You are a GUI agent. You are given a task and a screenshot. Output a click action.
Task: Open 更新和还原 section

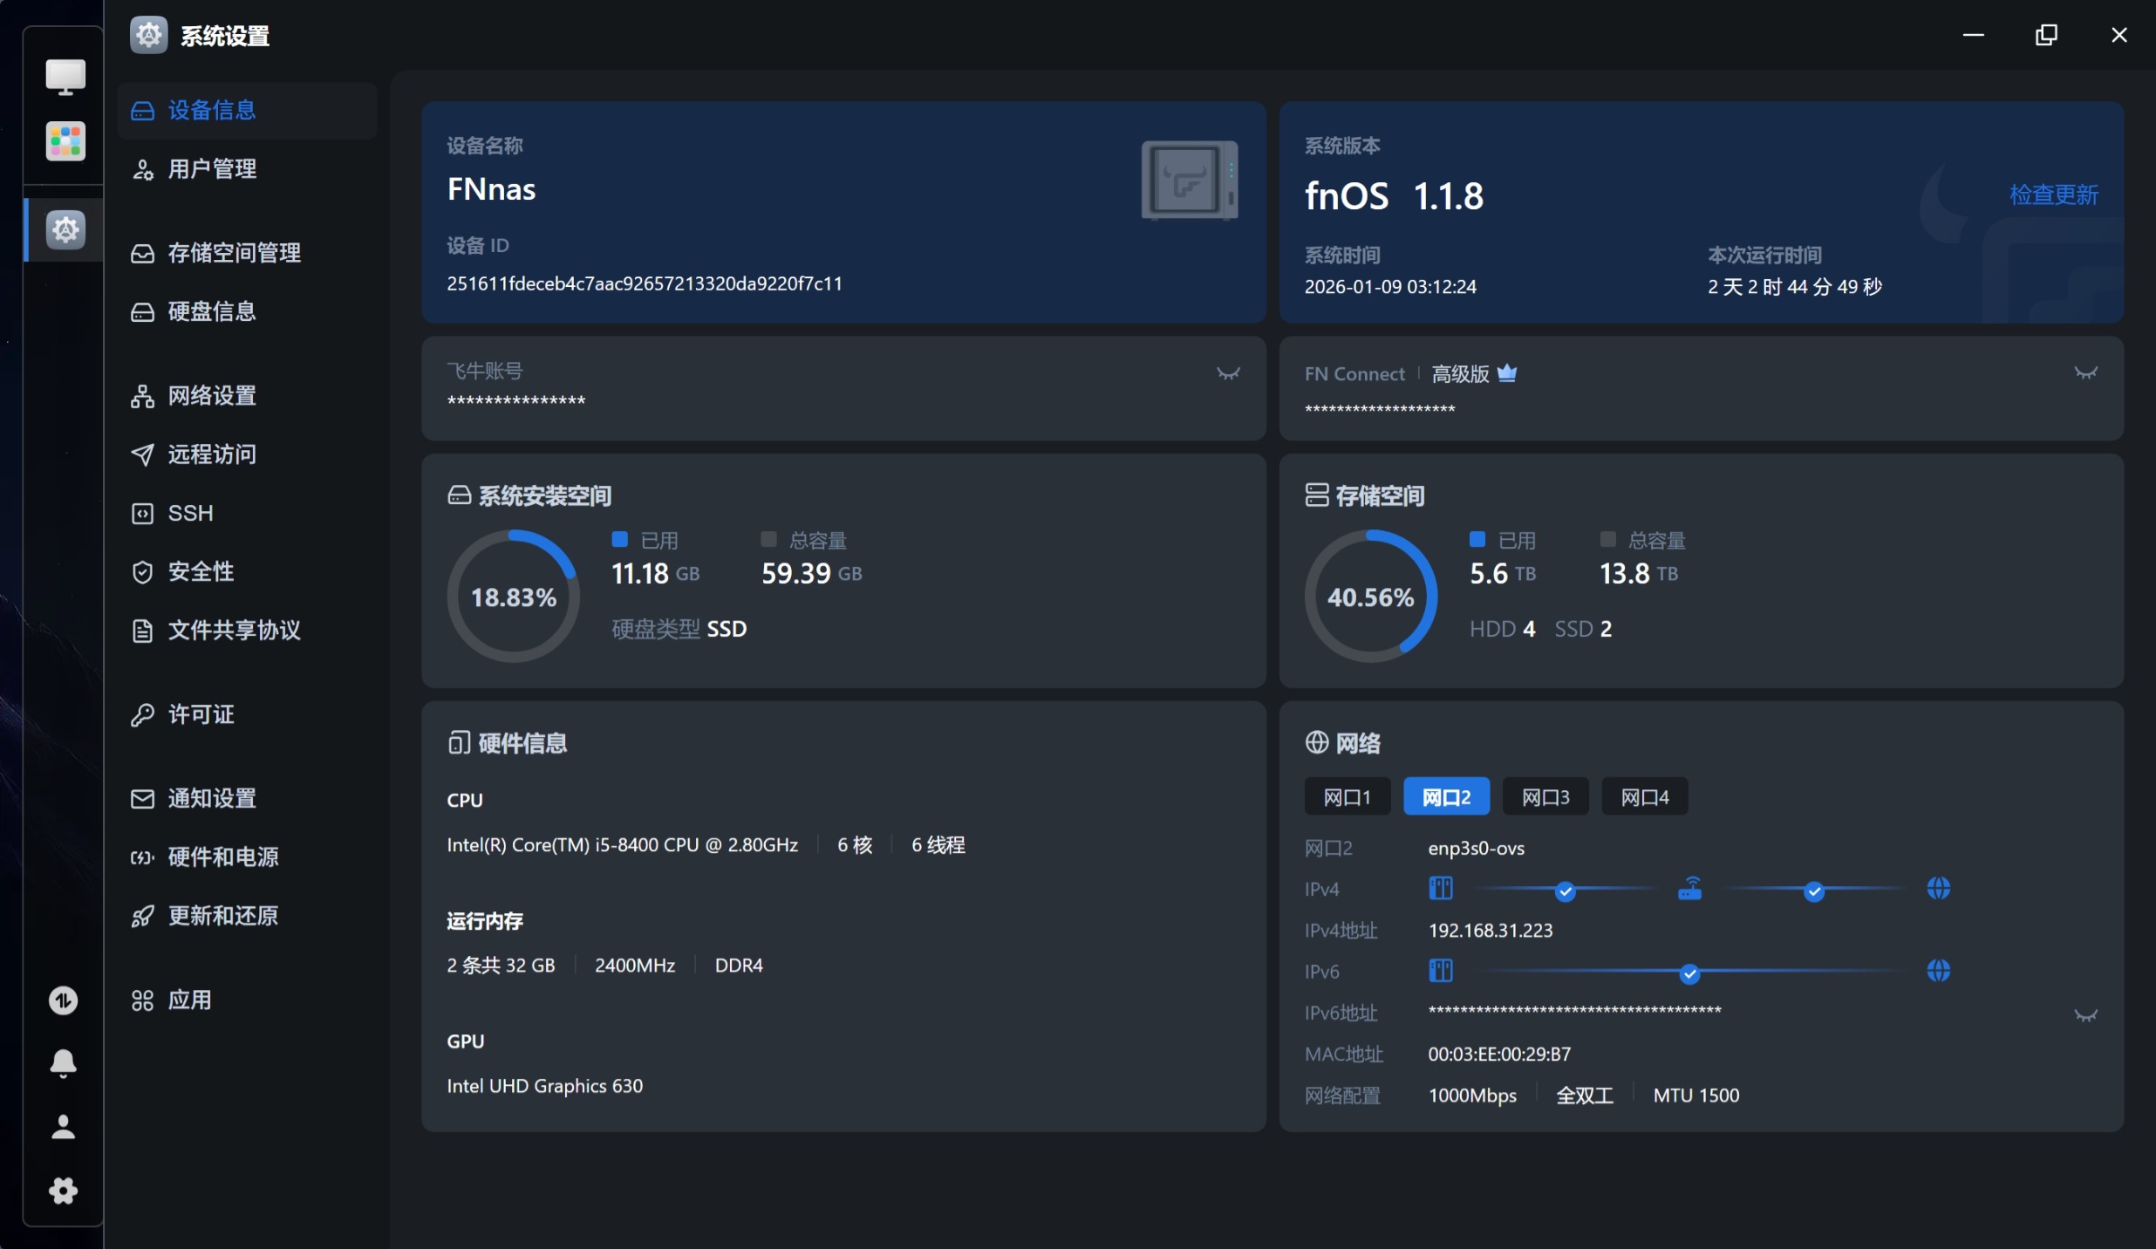[222, 916]
